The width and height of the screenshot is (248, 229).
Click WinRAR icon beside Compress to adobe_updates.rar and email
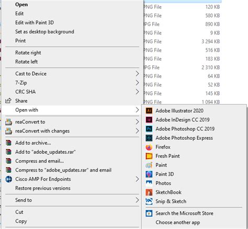[8, 170]
